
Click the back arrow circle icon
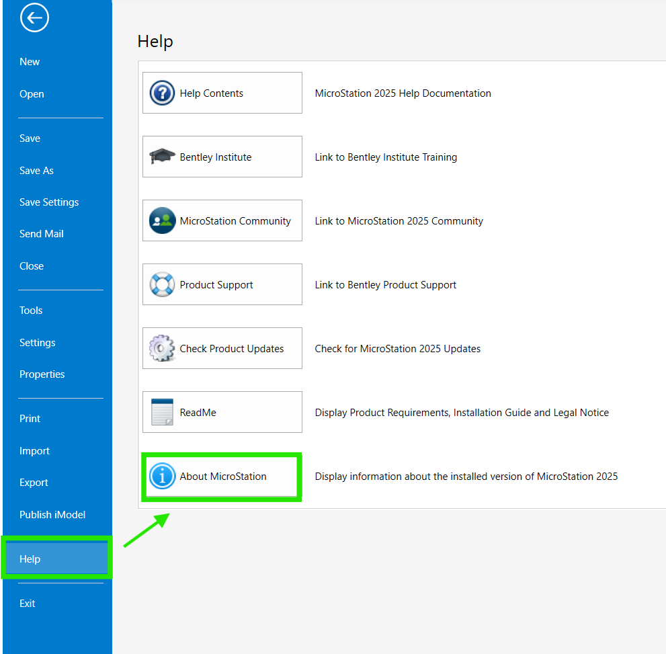[x=34, y=18]
